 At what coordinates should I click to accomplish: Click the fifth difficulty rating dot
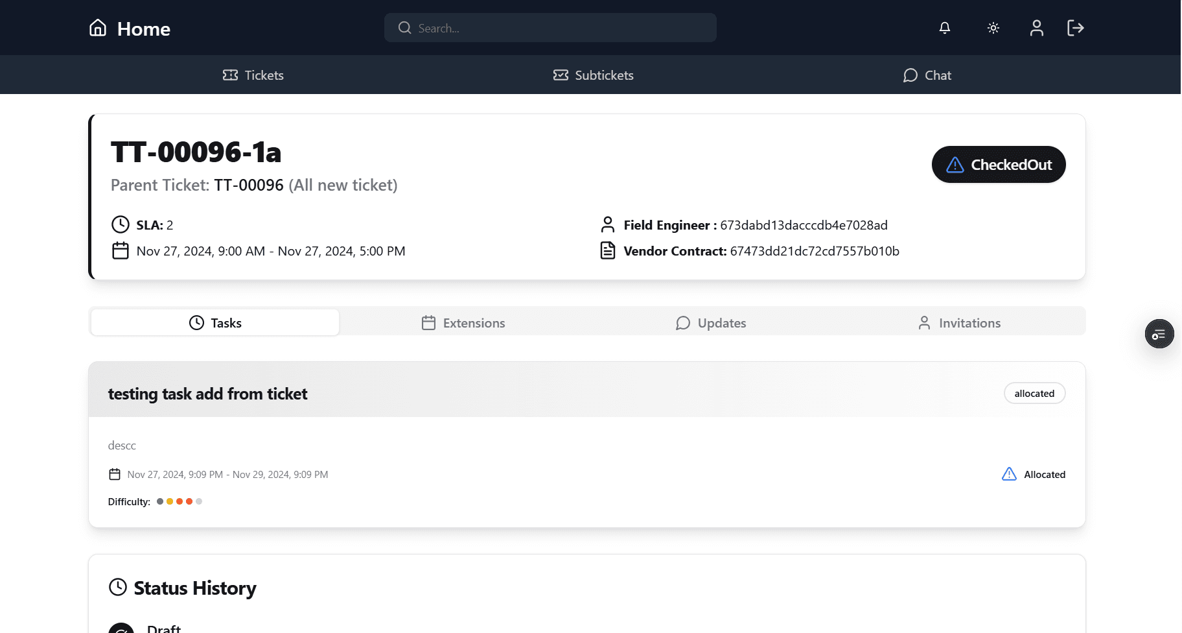(199, 501)
